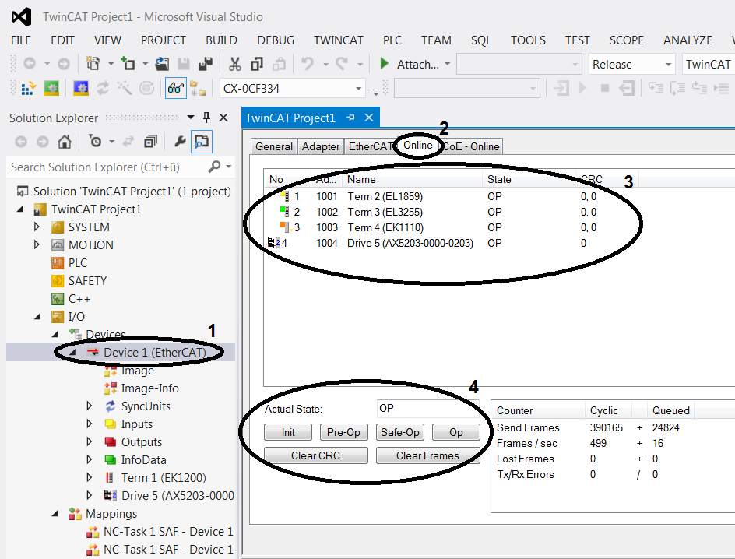Click the Cut scissors icon

click(235, 63)
